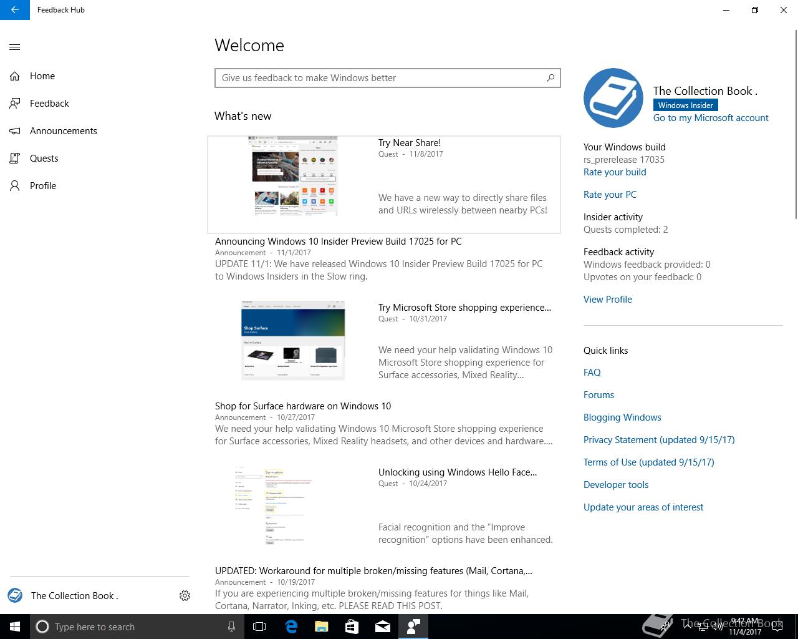The height and width of the screenshot is (639, 798).
Task: Click the Collection Book profile avatar
Action: point(613,98)
